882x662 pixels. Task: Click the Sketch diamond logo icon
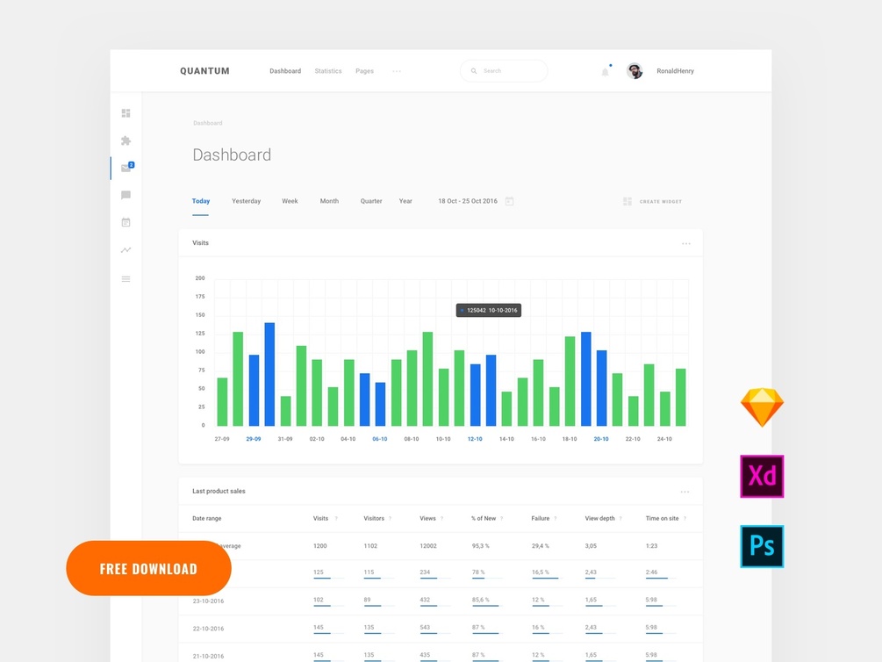click(x=762, y=407)
